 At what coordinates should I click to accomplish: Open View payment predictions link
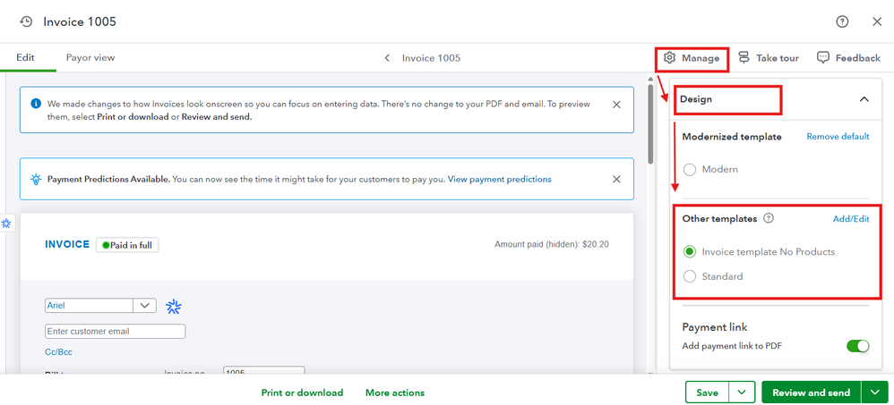click(x=500, y=179)
